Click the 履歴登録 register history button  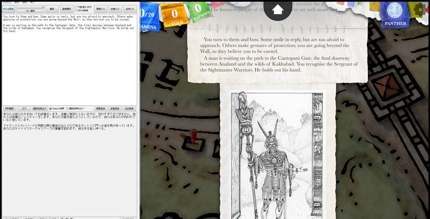tap(101, 108)
